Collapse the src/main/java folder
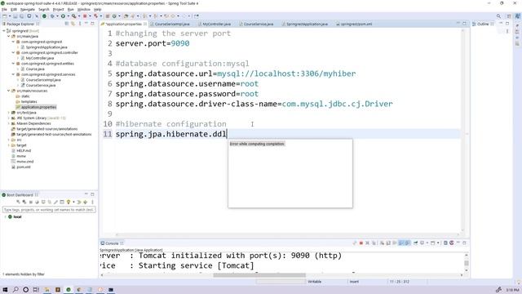 pyautogui.click(x=9, y=36)
